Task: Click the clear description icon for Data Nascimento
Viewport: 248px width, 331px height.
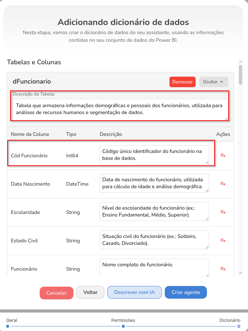Action: 223,183
